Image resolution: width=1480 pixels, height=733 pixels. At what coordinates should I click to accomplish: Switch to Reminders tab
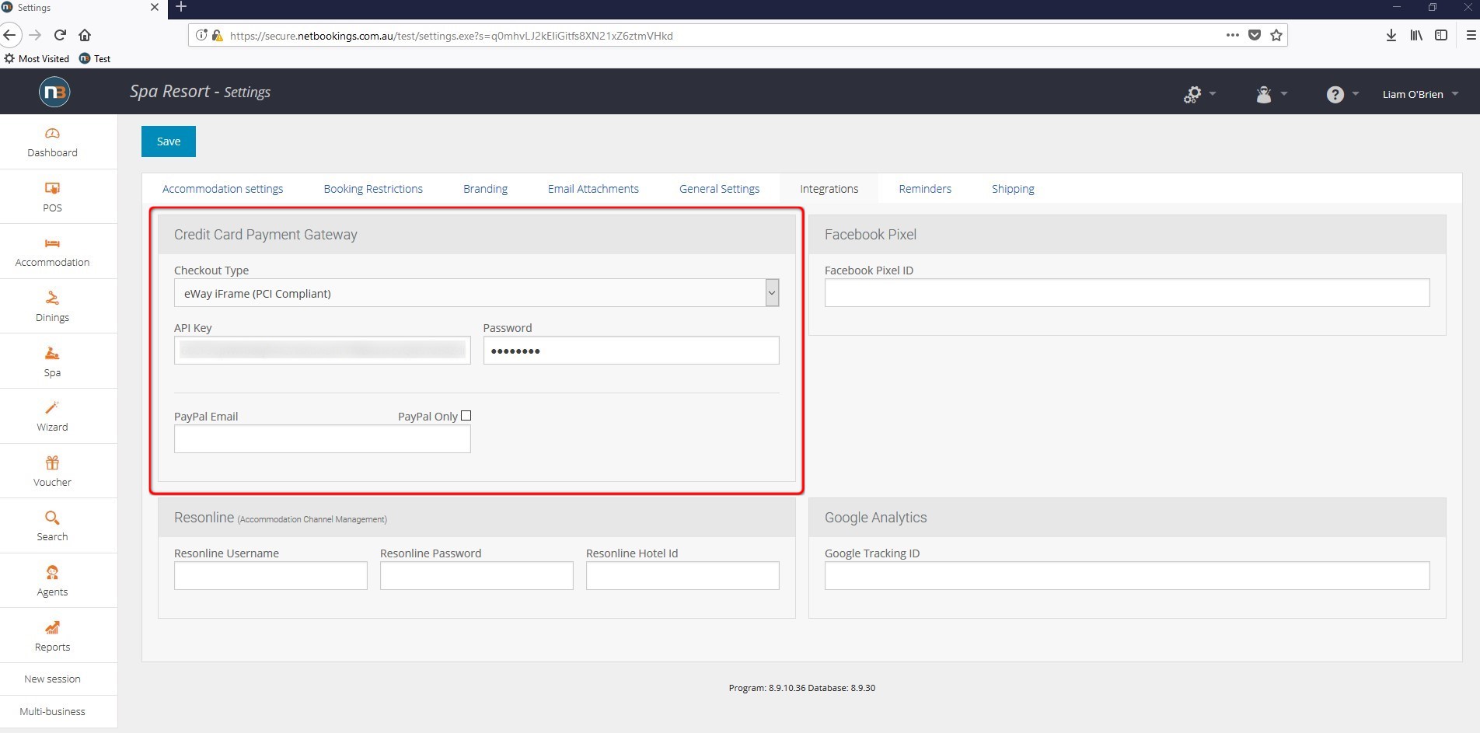(x=925, y=189)
